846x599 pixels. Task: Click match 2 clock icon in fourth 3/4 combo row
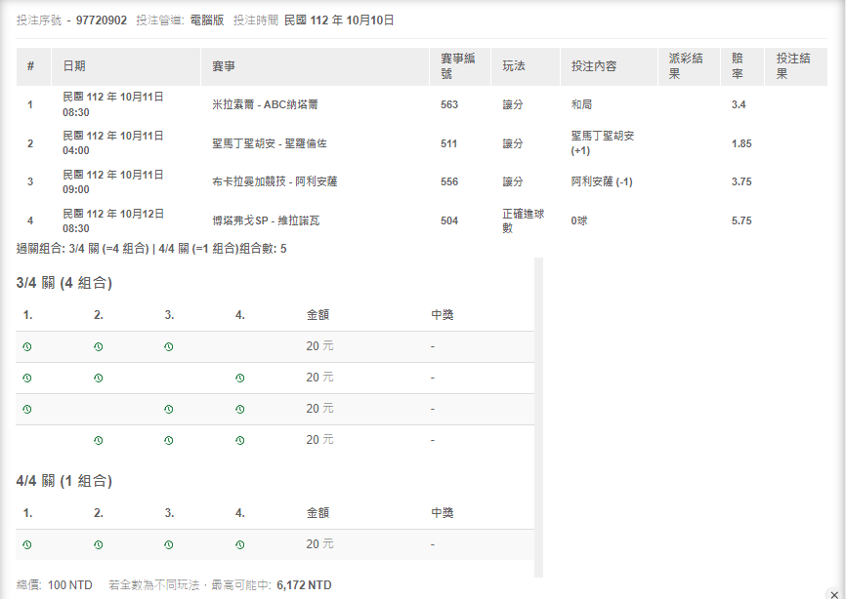99,441
